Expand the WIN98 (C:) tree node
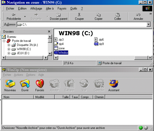This screenshot has height=131, width=154. click(9, 49)
